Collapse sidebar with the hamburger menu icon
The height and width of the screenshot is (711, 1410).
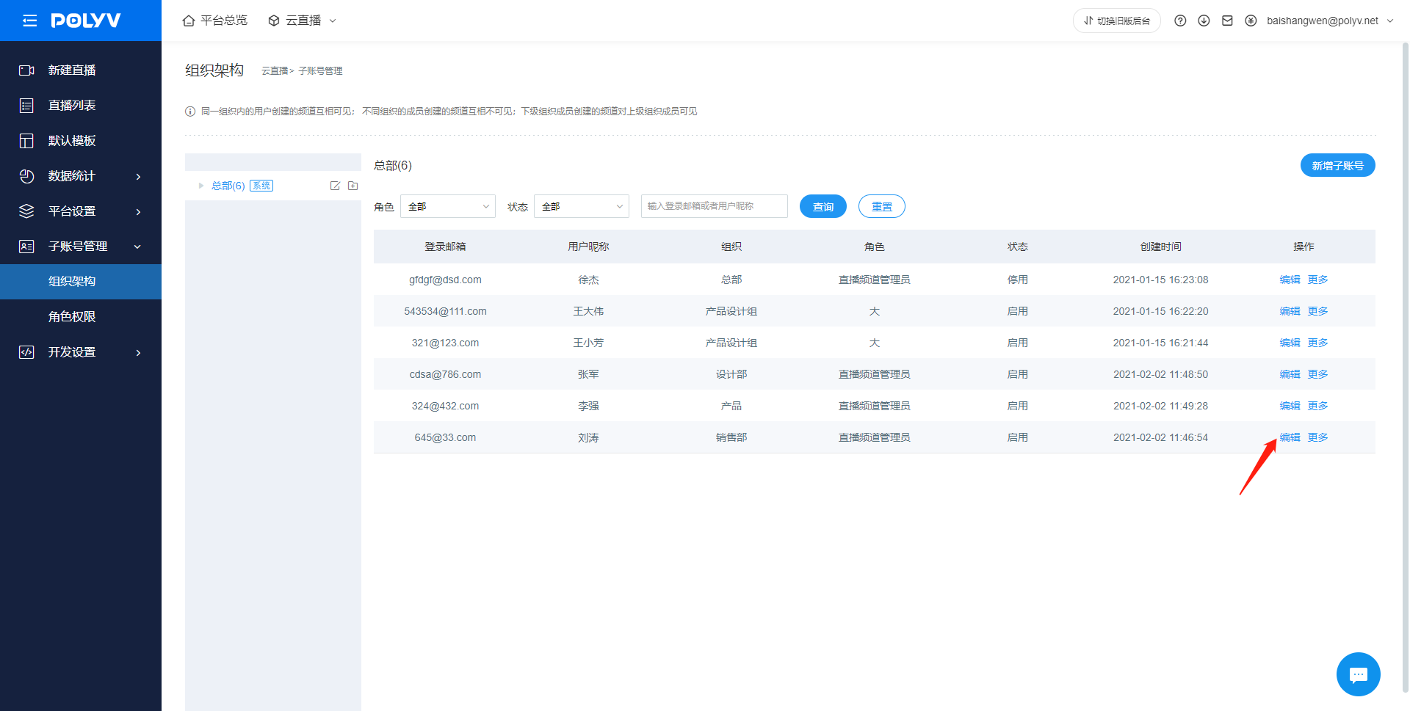[29, 21]
